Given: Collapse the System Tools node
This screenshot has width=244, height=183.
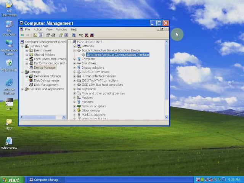Looking at the screenshot, I should pos(22,46).
